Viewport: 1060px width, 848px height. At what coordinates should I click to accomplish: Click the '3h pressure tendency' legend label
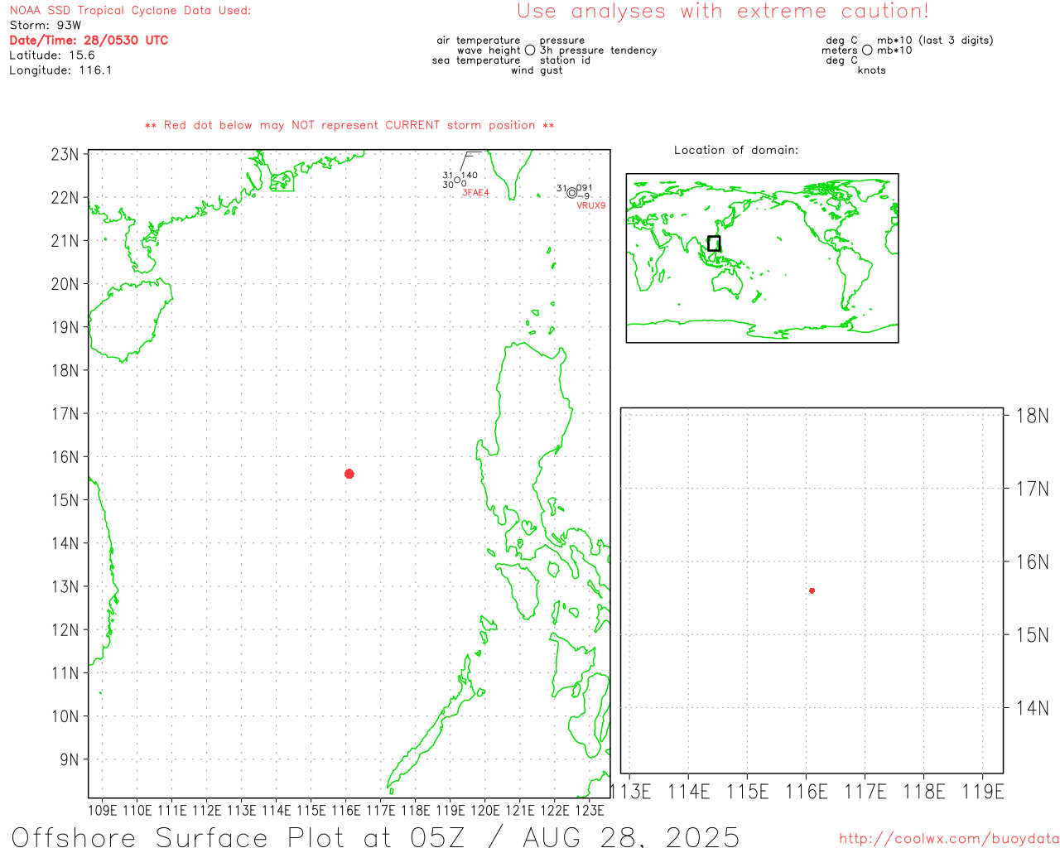coord(598,51)
